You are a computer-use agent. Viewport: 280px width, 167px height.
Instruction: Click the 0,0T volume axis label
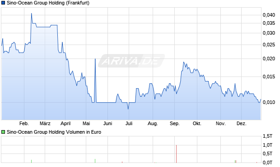pyautogui.click(x=268, y=162)
